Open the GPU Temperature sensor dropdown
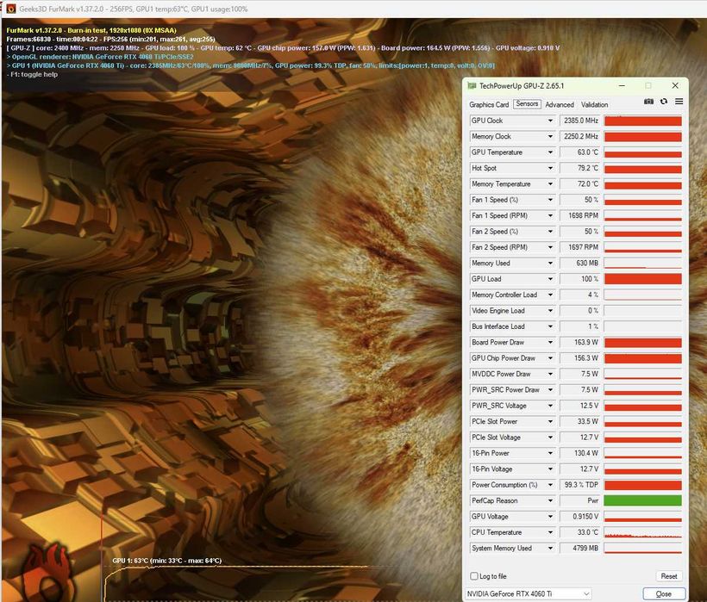This screenshot has width=707, height=602. click(550, 152)
